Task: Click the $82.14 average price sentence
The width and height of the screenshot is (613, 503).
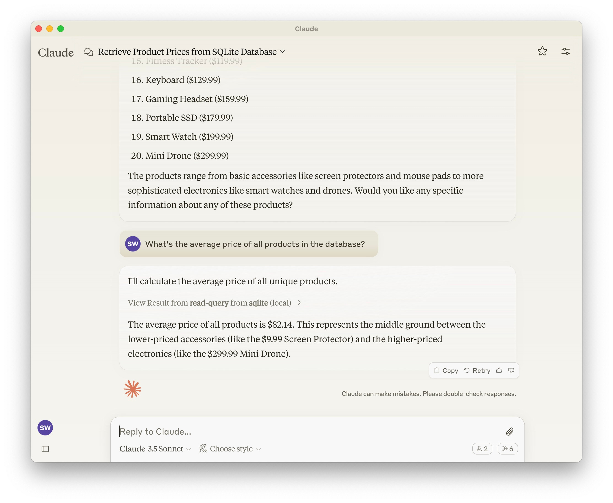Action: (x=211, y=325)
